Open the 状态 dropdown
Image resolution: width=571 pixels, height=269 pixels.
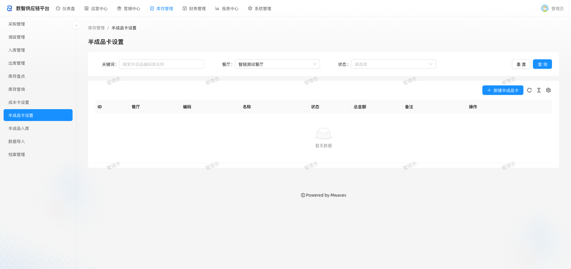point(393,64)
